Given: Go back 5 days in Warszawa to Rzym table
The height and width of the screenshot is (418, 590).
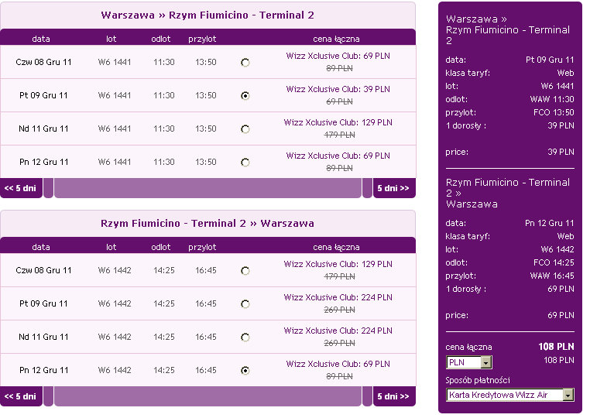Looking at the screenshot, I should pos(21,188).
